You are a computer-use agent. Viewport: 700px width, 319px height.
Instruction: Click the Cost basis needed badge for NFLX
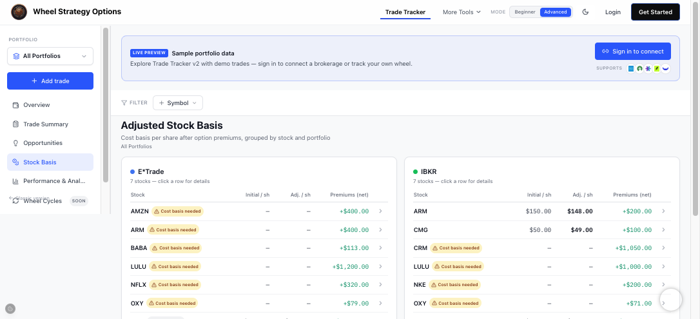(175, 285)
